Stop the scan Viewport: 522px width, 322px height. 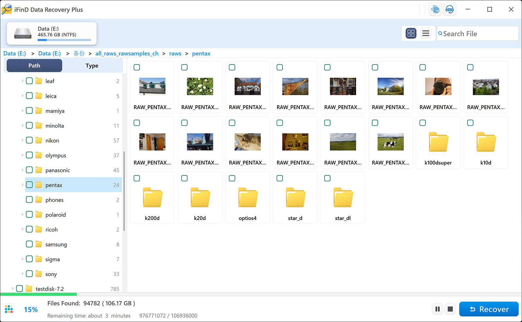450,309
